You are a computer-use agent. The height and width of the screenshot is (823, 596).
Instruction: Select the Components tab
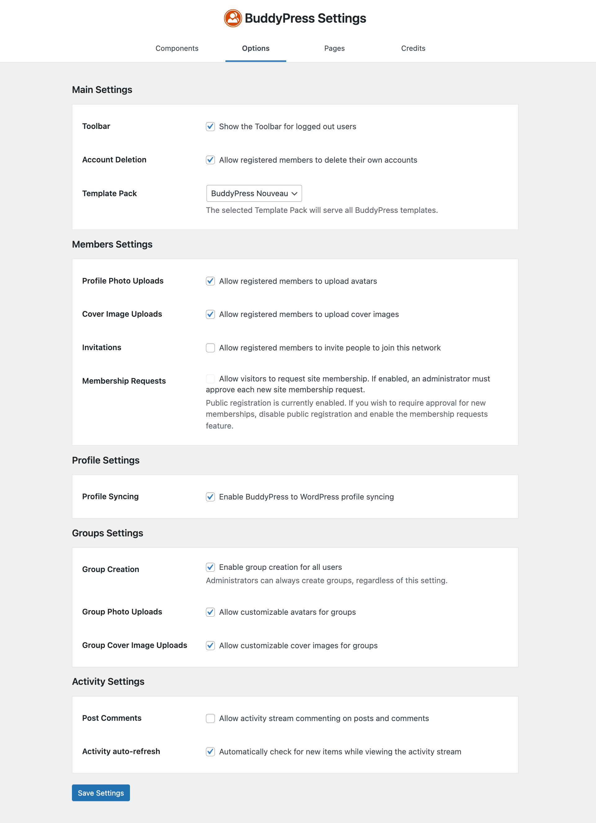[176, 48]
